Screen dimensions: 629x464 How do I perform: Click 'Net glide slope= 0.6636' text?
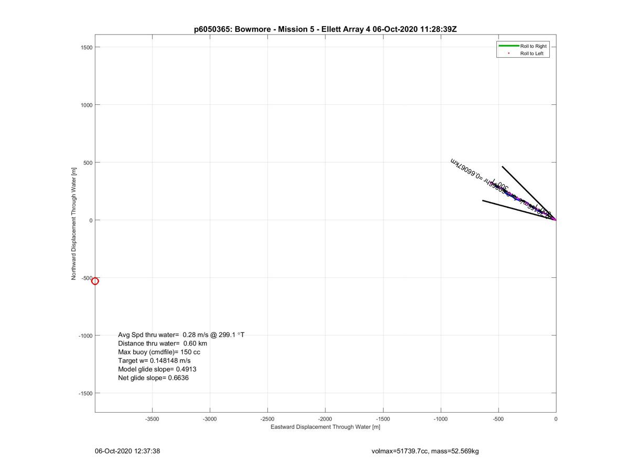pyautogui.click(x=154, y=377)
